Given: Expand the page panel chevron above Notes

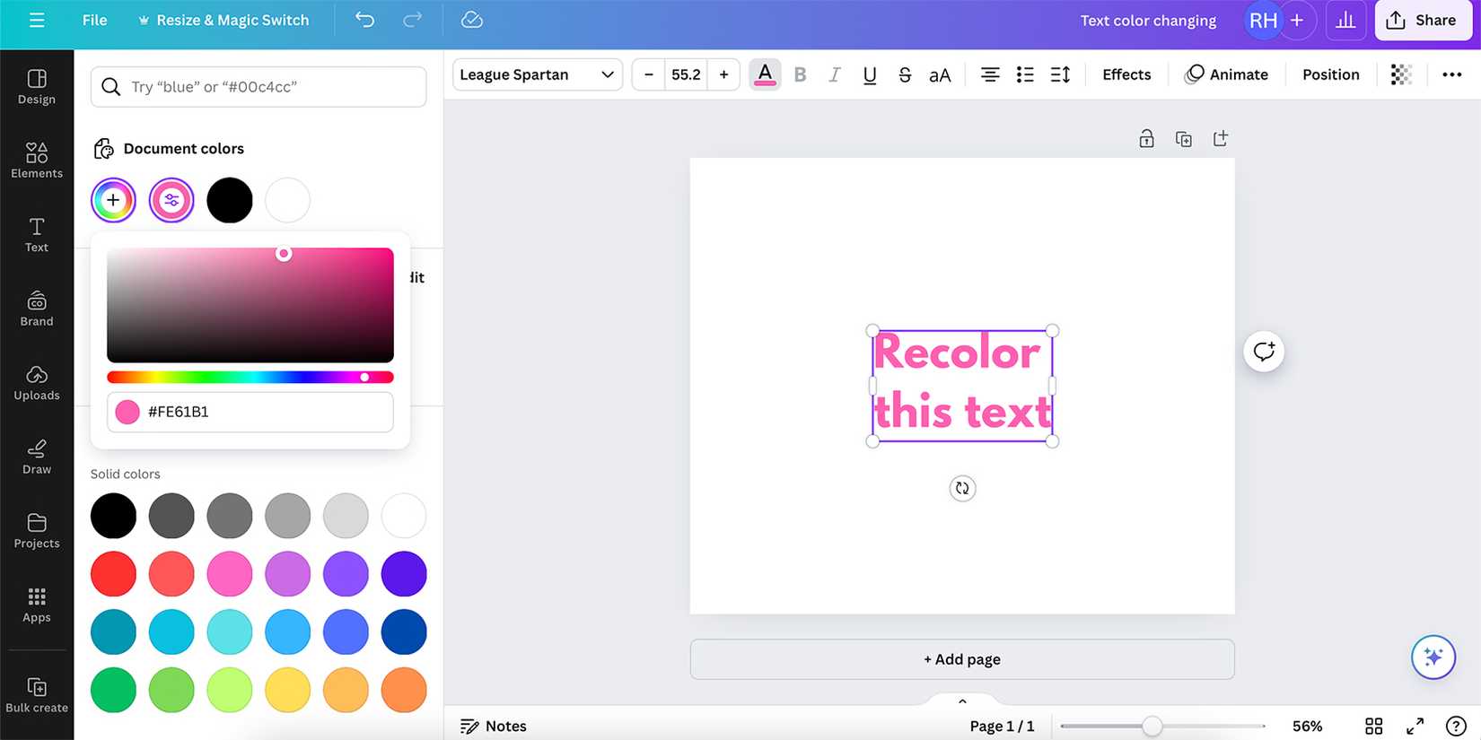Looking at the screenshot, I should point(962,701).
